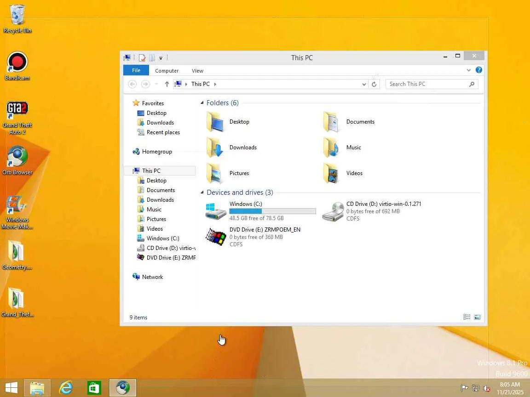The image size is (530, 397).
Task: Click the Windows (C:) capacity bar
Action: (x=272, y=211)
